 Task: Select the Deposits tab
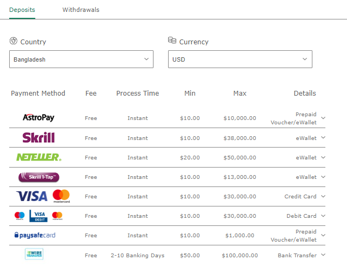point(22,10)
